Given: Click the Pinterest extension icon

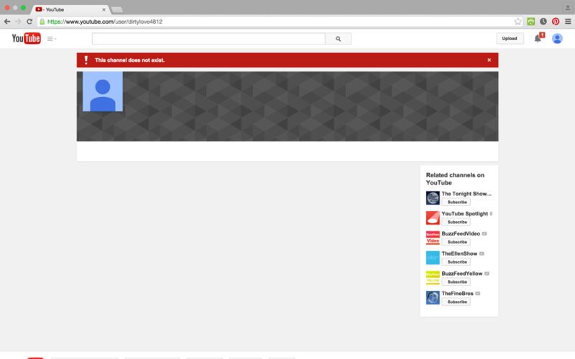Looking at the screenshot, I should [x=555, y=22].
